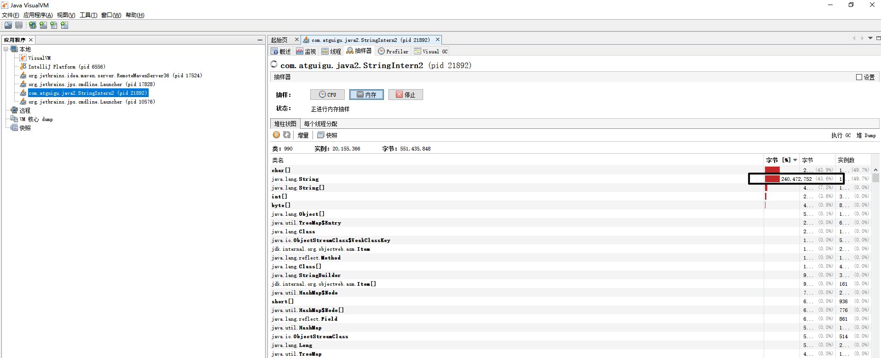Click scroll-up arrow of class table scrollbar
This screenshot has height=358, width=881.
coord(875,170)
